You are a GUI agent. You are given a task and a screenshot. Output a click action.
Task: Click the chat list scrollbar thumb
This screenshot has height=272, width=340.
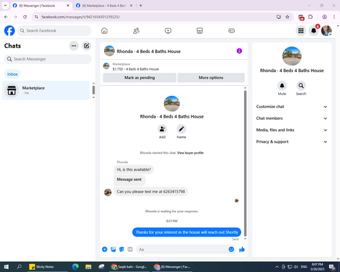(93, 90)
